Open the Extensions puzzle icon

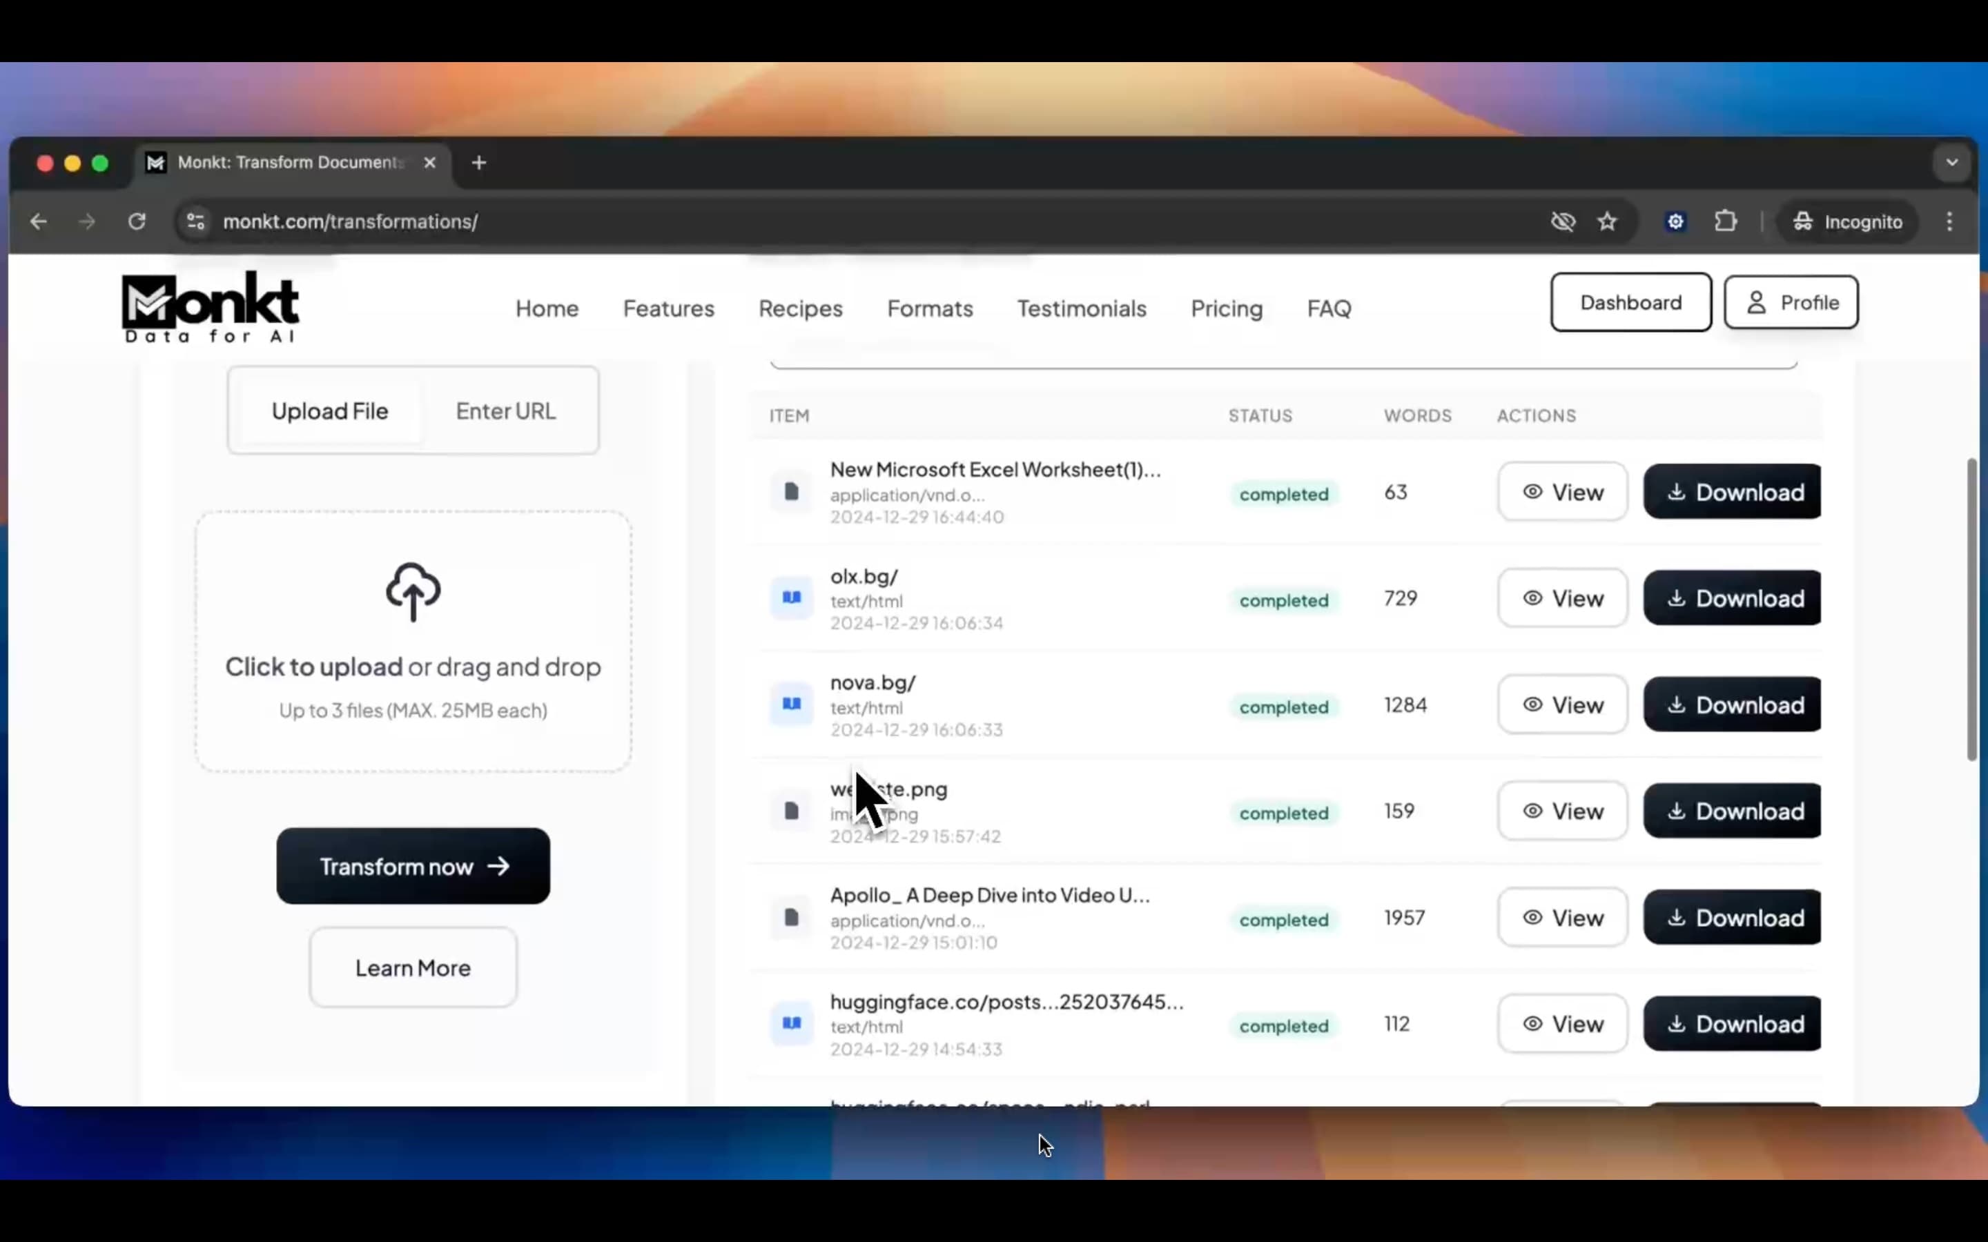coord(1726,221)
